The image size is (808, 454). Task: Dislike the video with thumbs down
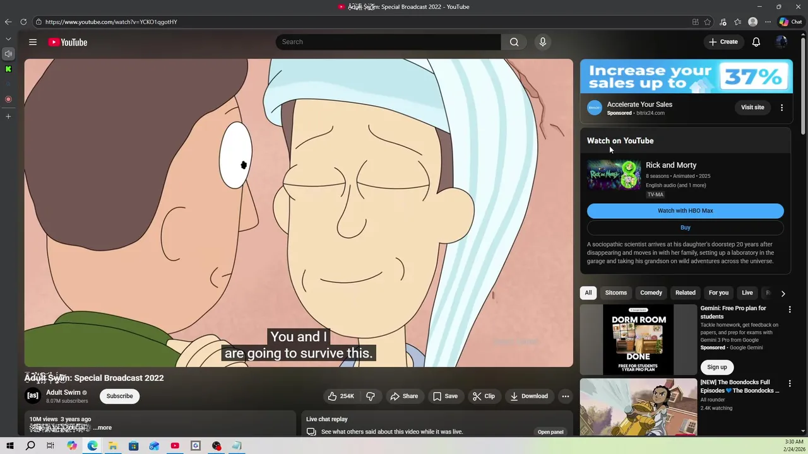(371, 396)
